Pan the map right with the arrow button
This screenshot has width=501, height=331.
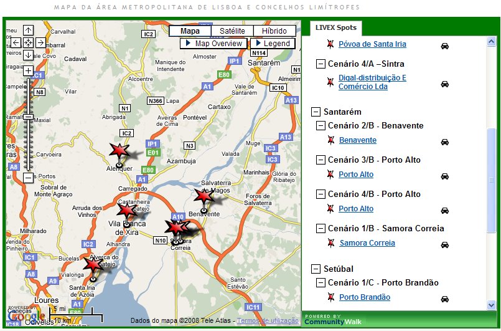40,42
